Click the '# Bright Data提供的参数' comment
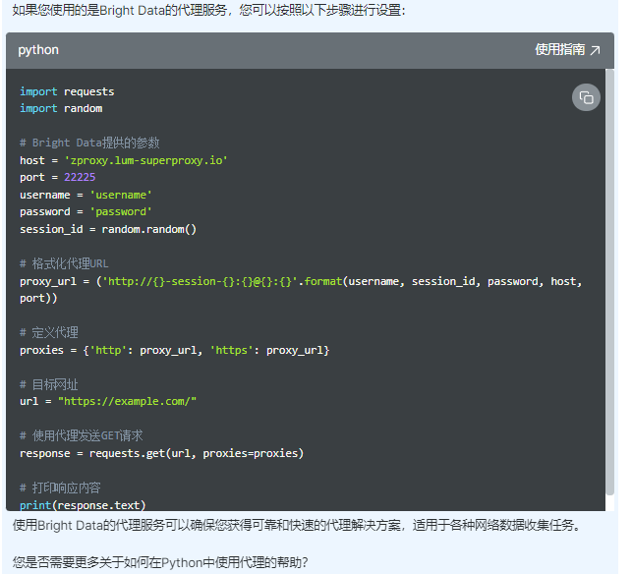 coord(89,143)
